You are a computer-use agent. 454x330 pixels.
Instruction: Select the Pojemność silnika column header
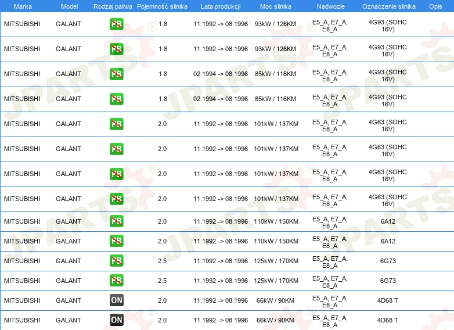(x=162, y=6)
